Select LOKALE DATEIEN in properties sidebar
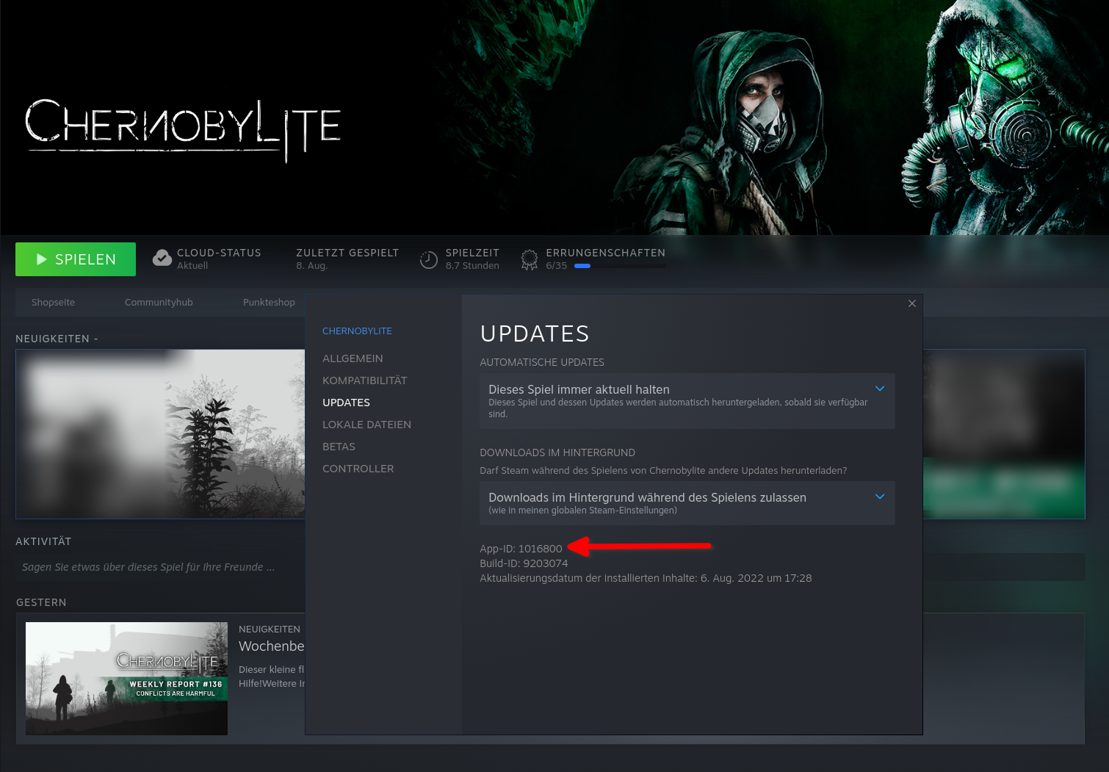Image resolution: width=1109 pixels, height=772 pixels. [x=366, y=425]
